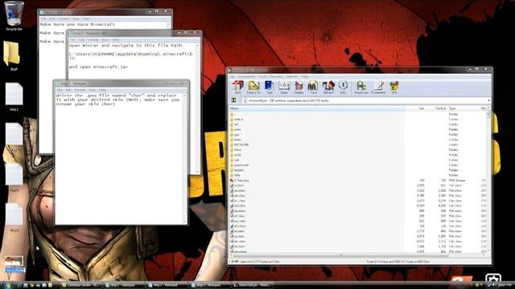Open View menu in Step 3 Notepad
Viewport: 515px width, 289px height.
[93, 90]
